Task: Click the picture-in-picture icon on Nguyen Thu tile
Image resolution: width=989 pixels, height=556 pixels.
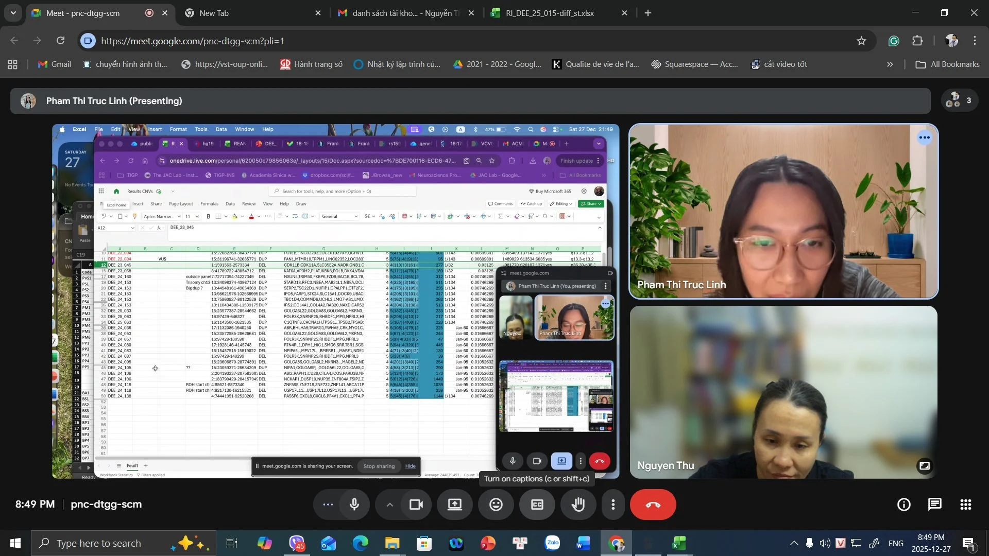Action: tap(925, 466)
